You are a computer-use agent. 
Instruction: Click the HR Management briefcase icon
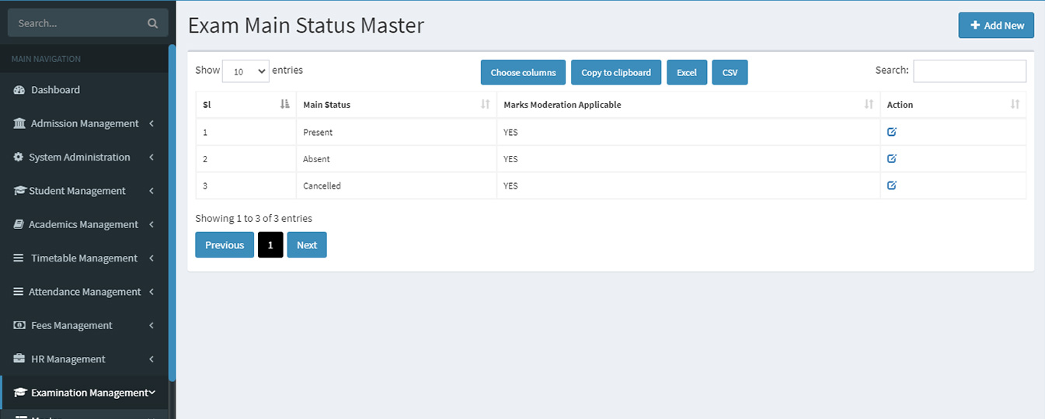(x=19, y=359)
